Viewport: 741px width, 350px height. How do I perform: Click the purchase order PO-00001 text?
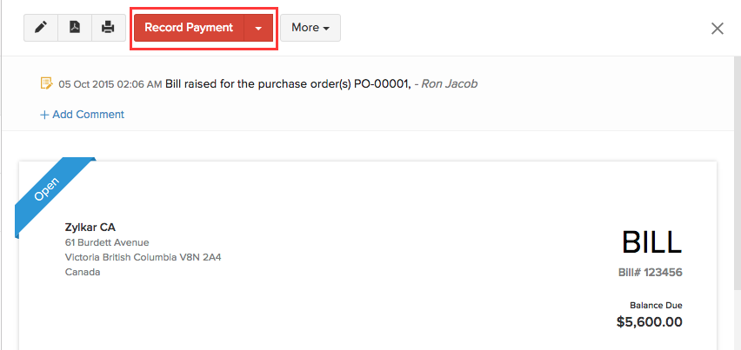(x=381, y=84)
